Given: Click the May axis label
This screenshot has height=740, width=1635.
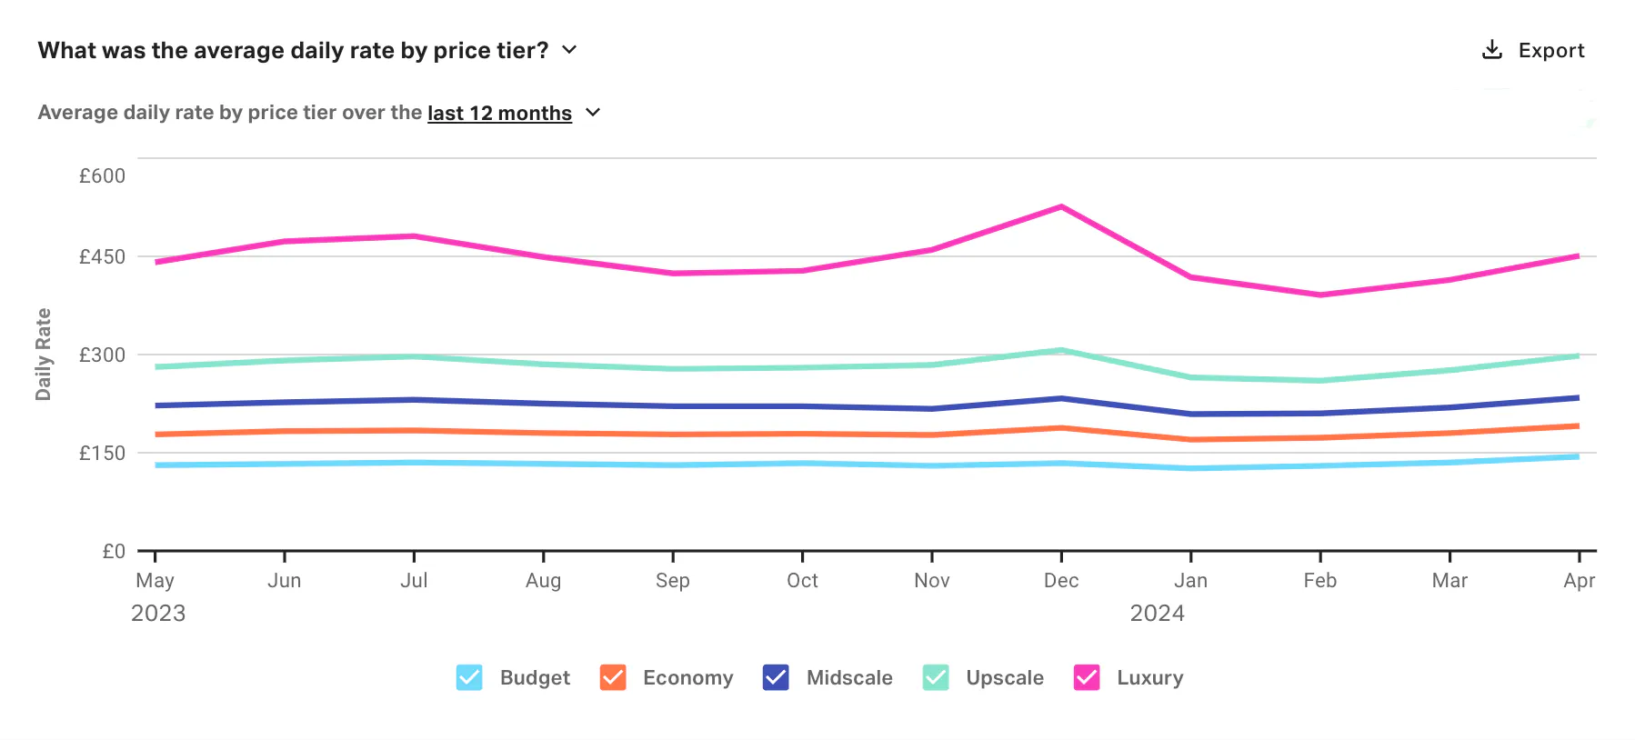Looking at the screenshot, I should (155, 581).
